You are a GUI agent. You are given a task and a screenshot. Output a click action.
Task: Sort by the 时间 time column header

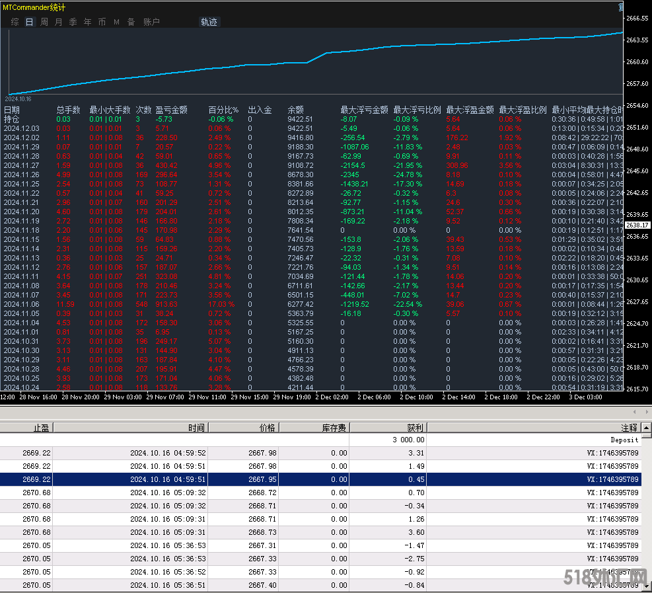(196, 428)
